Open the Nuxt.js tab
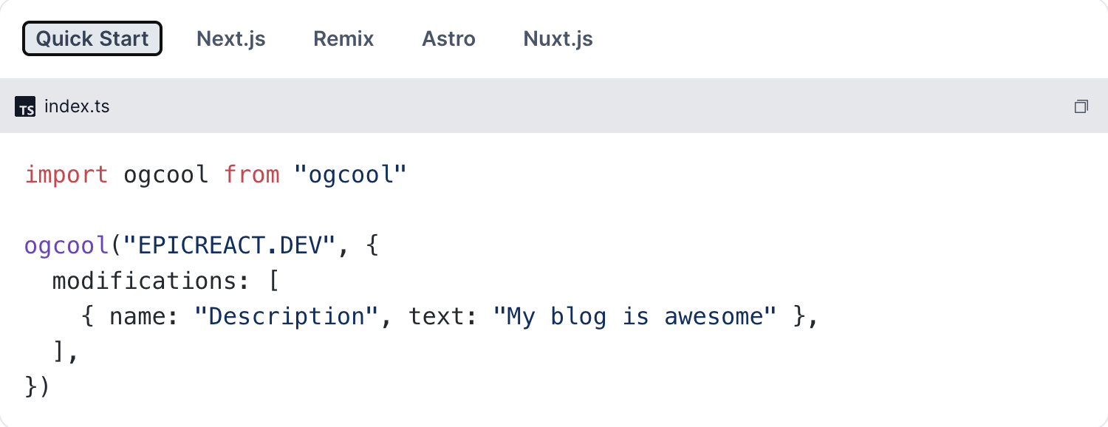 (558, 38)
